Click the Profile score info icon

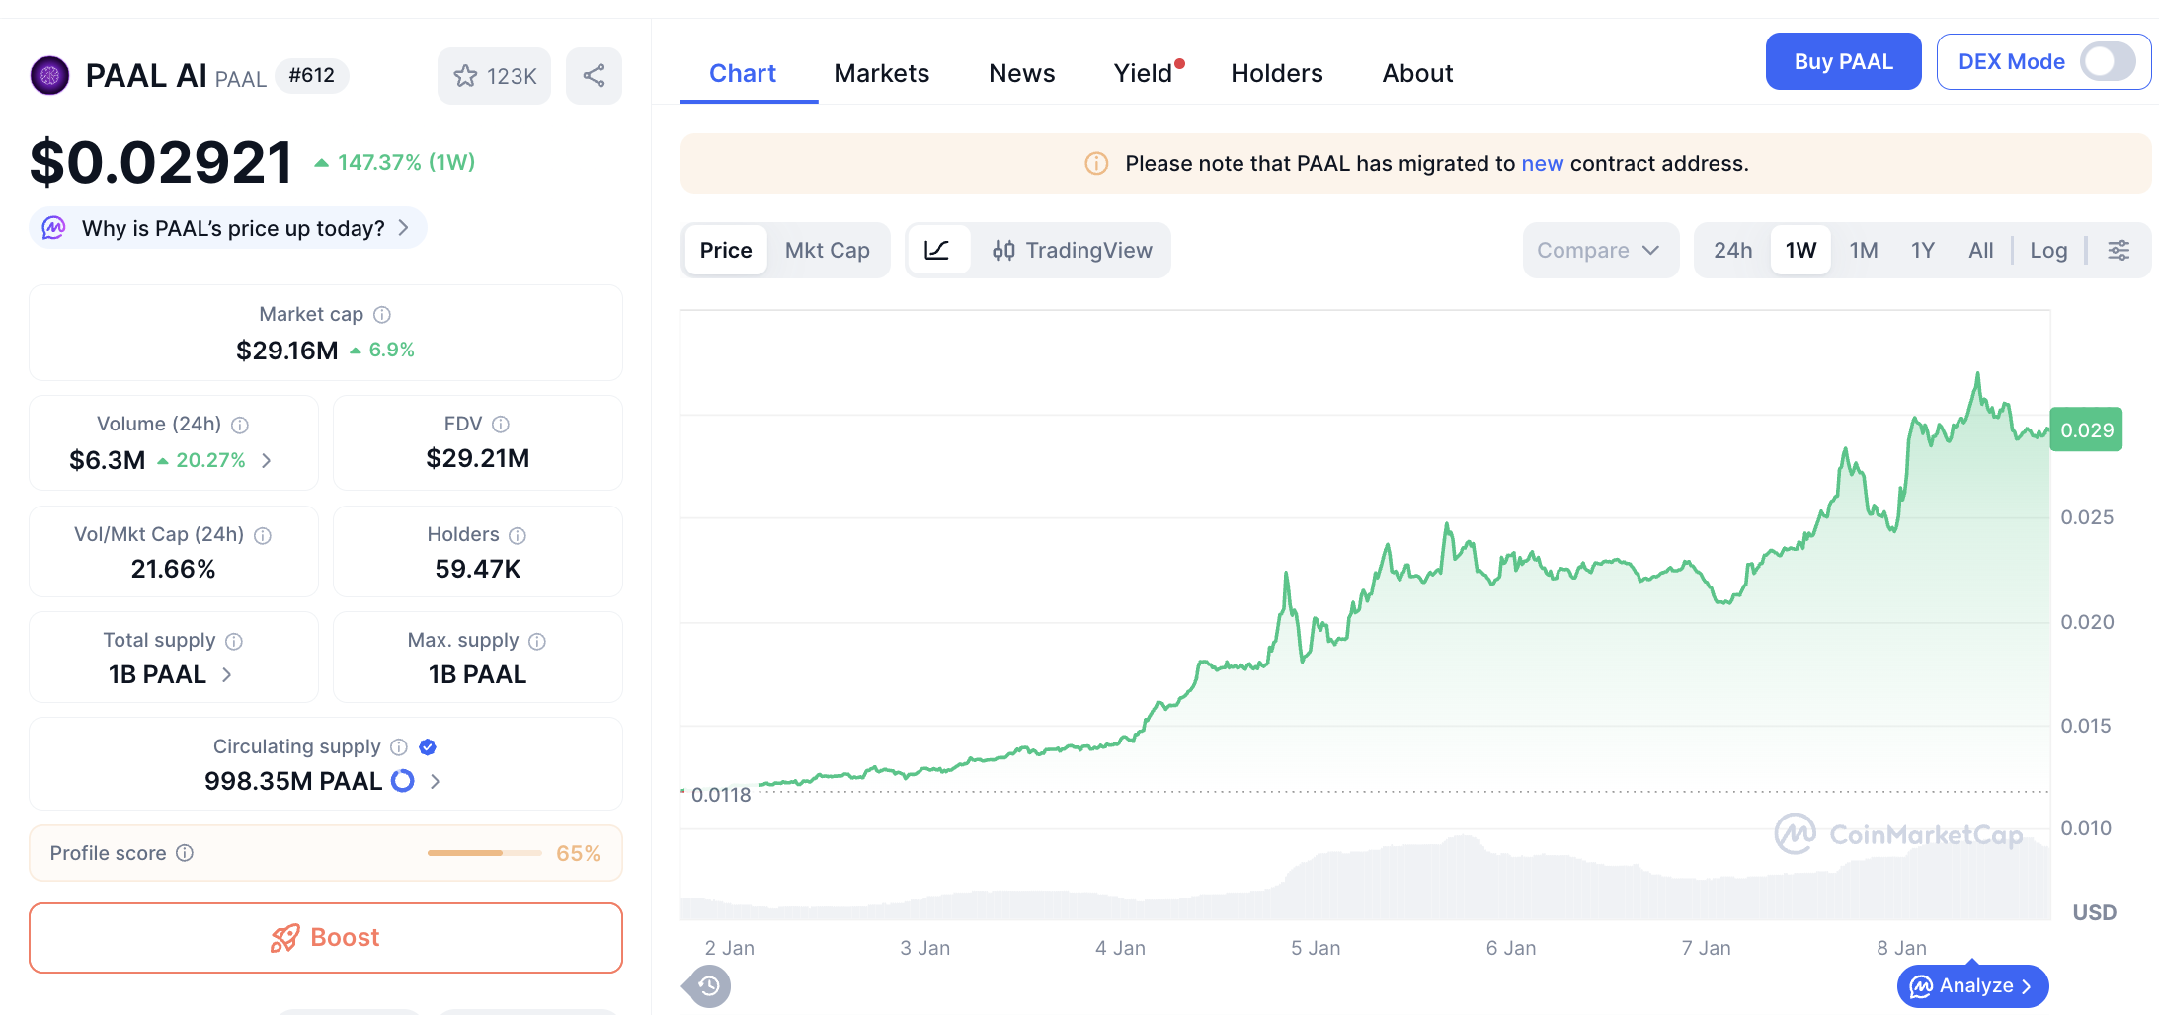click(x=185, y=853)
